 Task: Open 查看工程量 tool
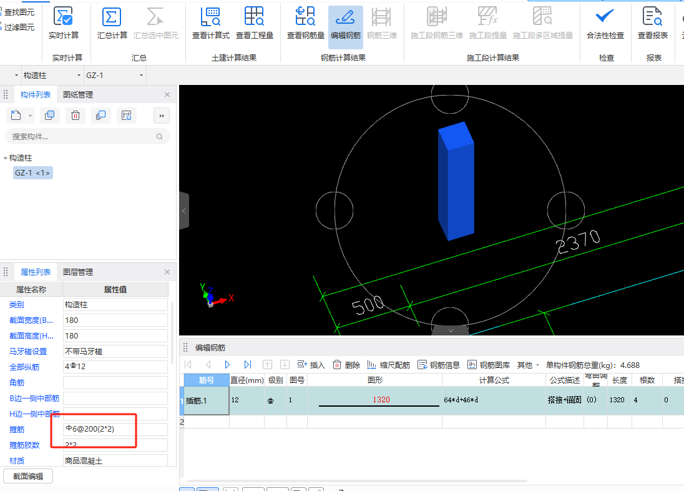(255, 23)
